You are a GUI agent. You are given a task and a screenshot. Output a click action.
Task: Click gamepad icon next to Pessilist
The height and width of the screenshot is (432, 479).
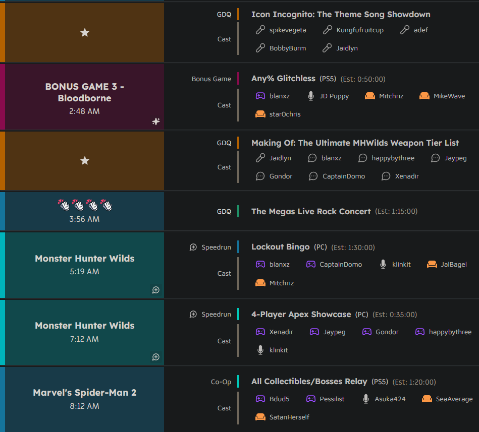point(311,399)
